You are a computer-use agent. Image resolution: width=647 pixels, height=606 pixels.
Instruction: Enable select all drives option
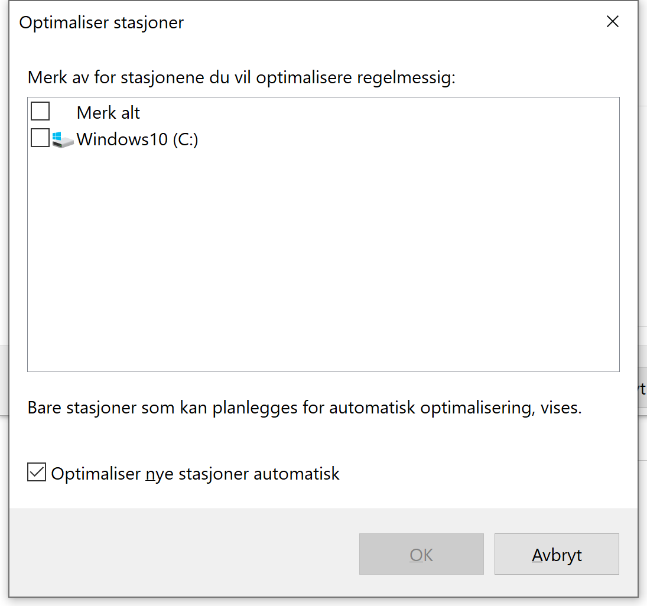pyautogui.click(x=39, y=111)
